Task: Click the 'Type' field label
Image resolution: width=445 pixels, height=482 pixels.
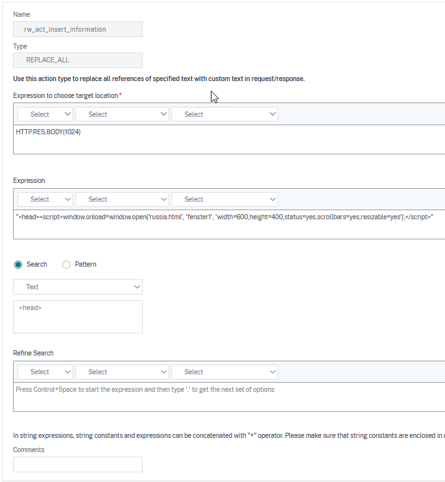Action: pyautogui.click(x=20, y=47)
